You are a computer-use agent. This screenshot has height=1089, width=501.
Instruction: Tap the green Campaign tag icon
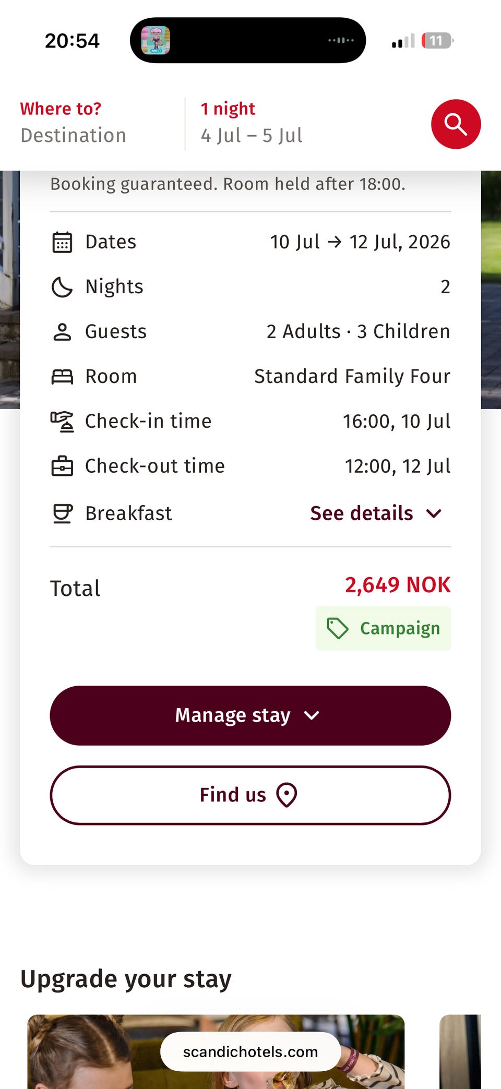tap(337, 628)
